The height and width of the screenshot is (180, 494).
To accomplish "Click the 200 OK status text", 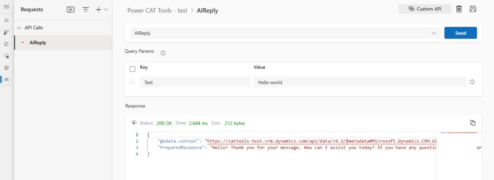I will click(x=164, y=123).
